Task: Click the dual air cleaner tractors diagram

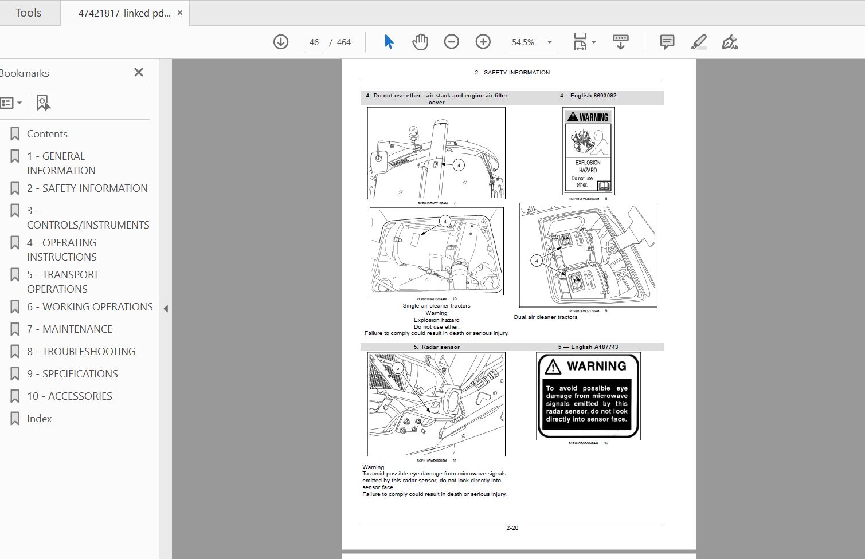Action: coord(588,255)
